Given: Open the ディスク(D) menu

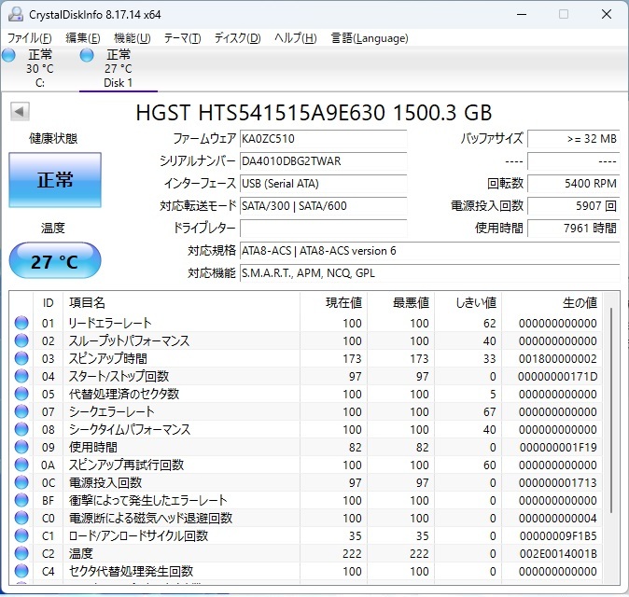Looking at the screenshot, I should point(237,38).
